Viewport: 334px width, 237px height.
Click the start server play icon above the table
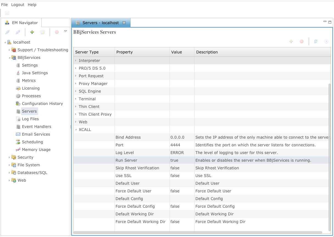(x=326, y=41)
